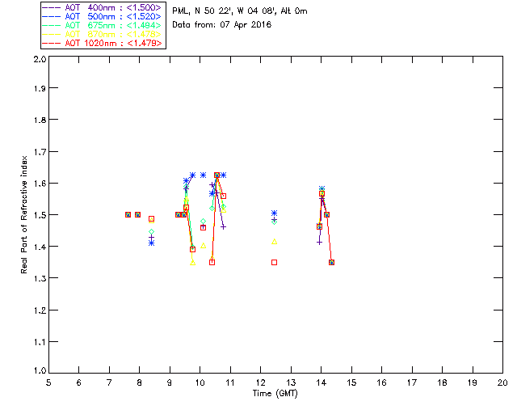Click the y-axis tick label 1.7
The height and width of the screenshot is (414, 517).
(40, 152)
